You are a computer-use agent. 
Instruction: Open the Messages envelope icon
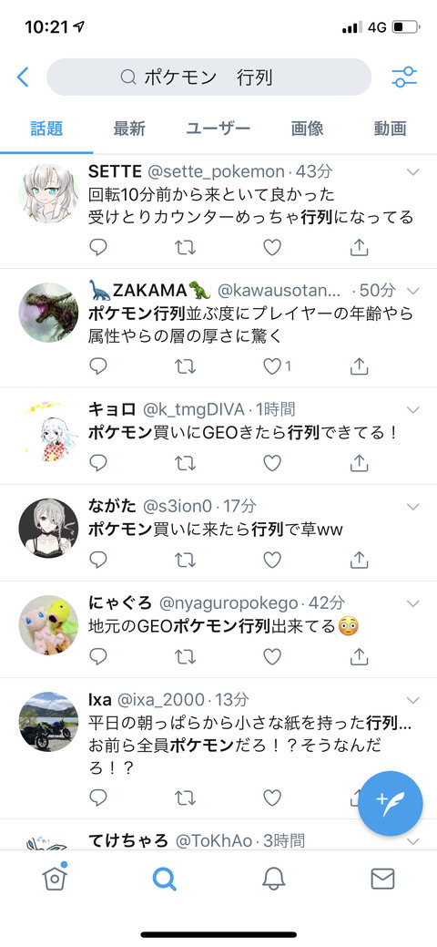(382, 880)
